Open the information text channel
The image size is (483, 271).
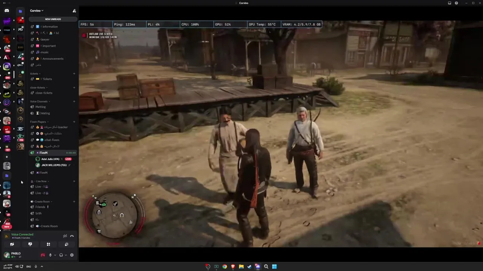[x=53, y=27]
